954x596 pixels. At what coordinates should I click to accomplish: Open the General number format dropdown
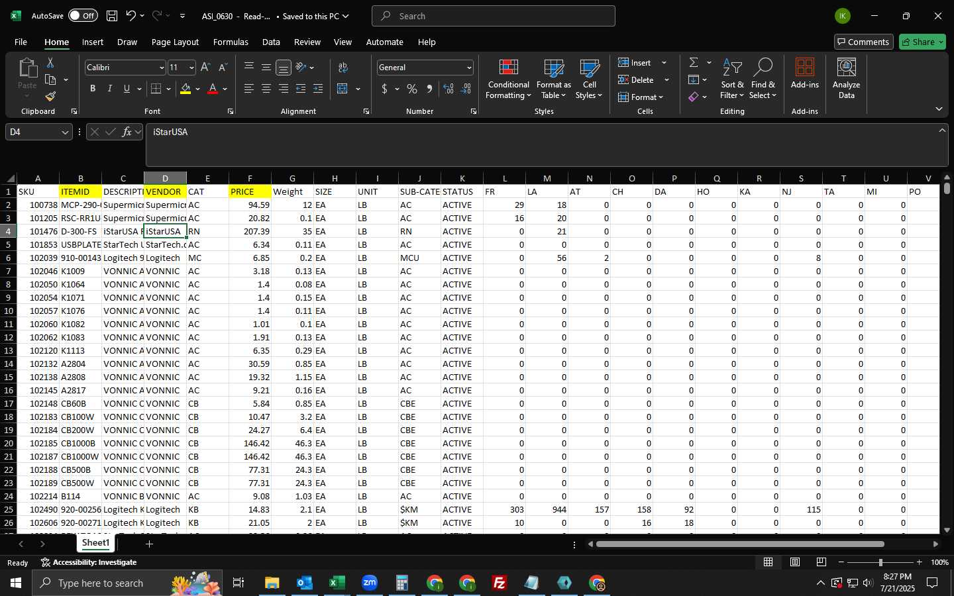tap(469, 68)
